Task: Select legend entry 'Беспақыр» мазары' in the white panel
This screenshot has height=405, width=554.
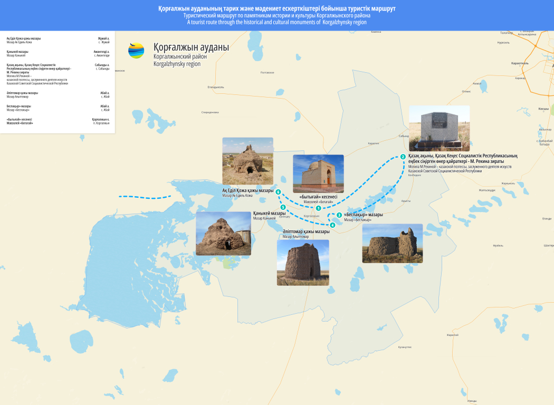Action: pyautogui.click(x=18, y=106)
